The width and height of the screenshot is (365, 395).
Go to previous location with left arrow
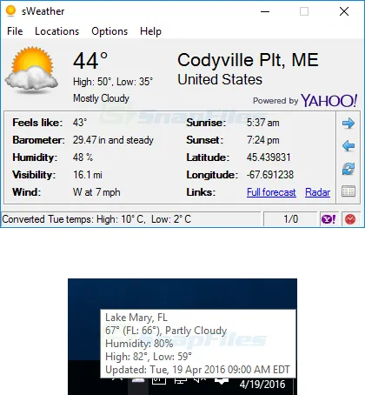coord(348,145)
